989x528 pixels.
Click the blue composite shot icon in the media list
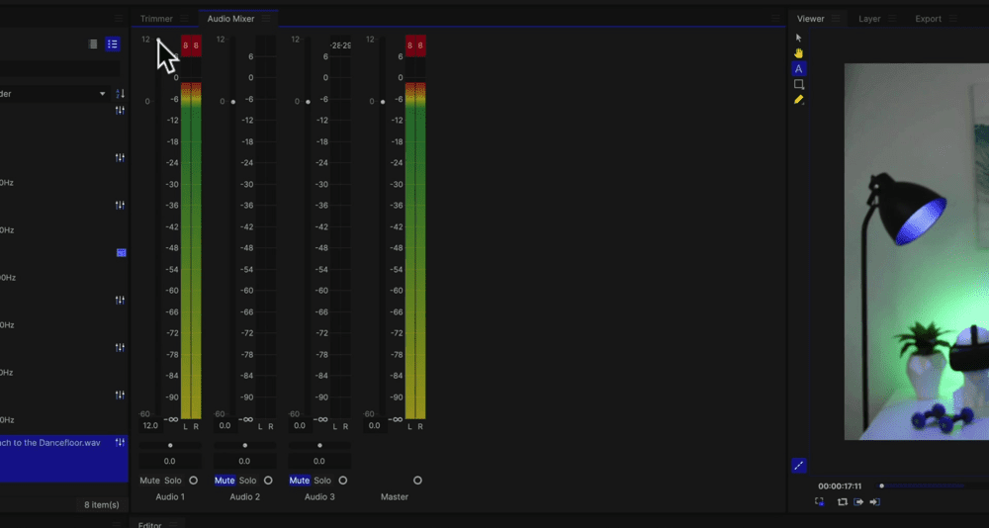point(121,252)
